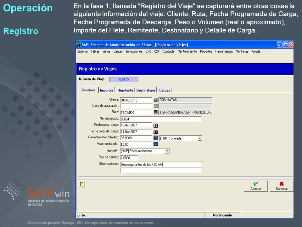Click the Cliente code field DMA870115

pyautogui.click(x=136, y=100)
